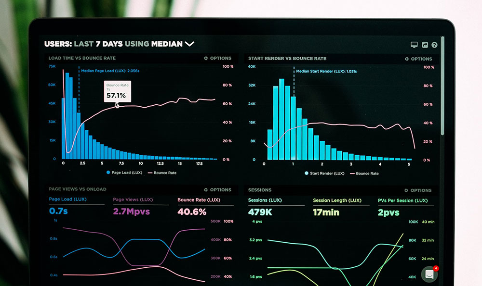Click the share arrow icon

tap(425, 45)
